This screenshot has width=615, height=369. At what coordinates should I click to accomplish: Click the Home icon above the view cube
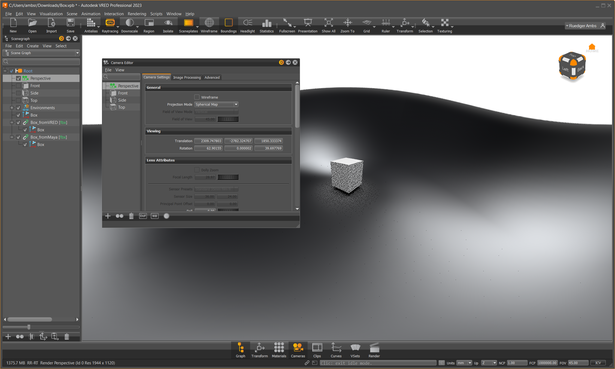592,47
